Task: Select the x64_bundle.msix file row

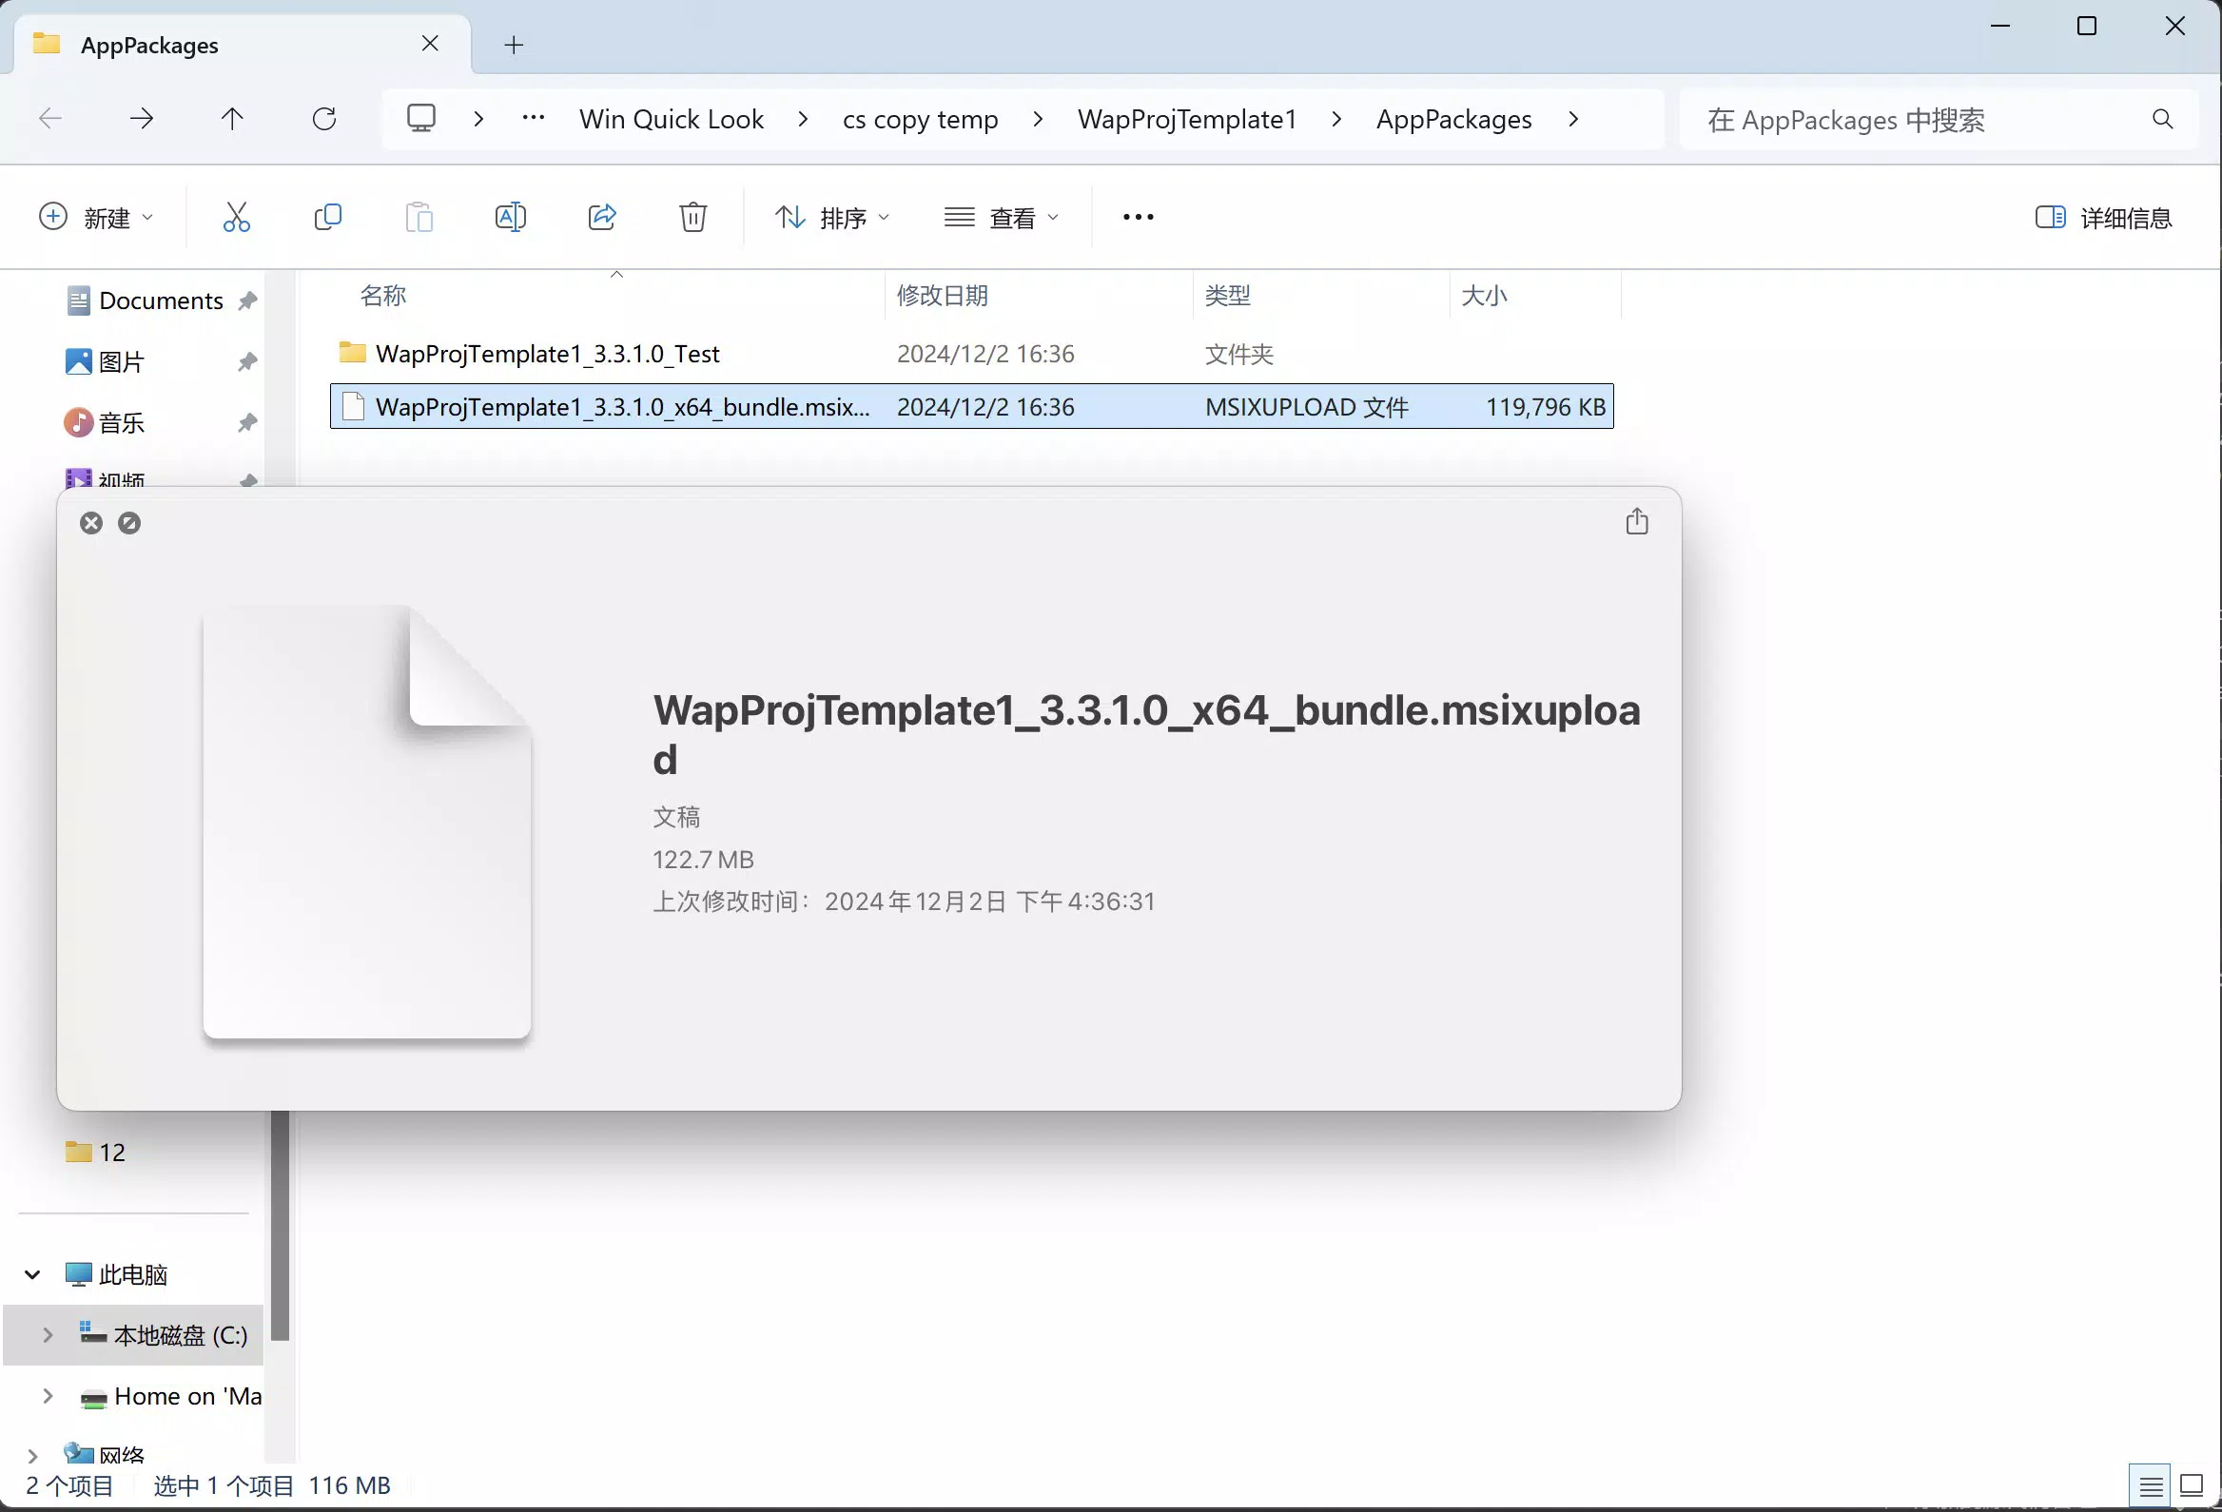Action: pos(971,407)
